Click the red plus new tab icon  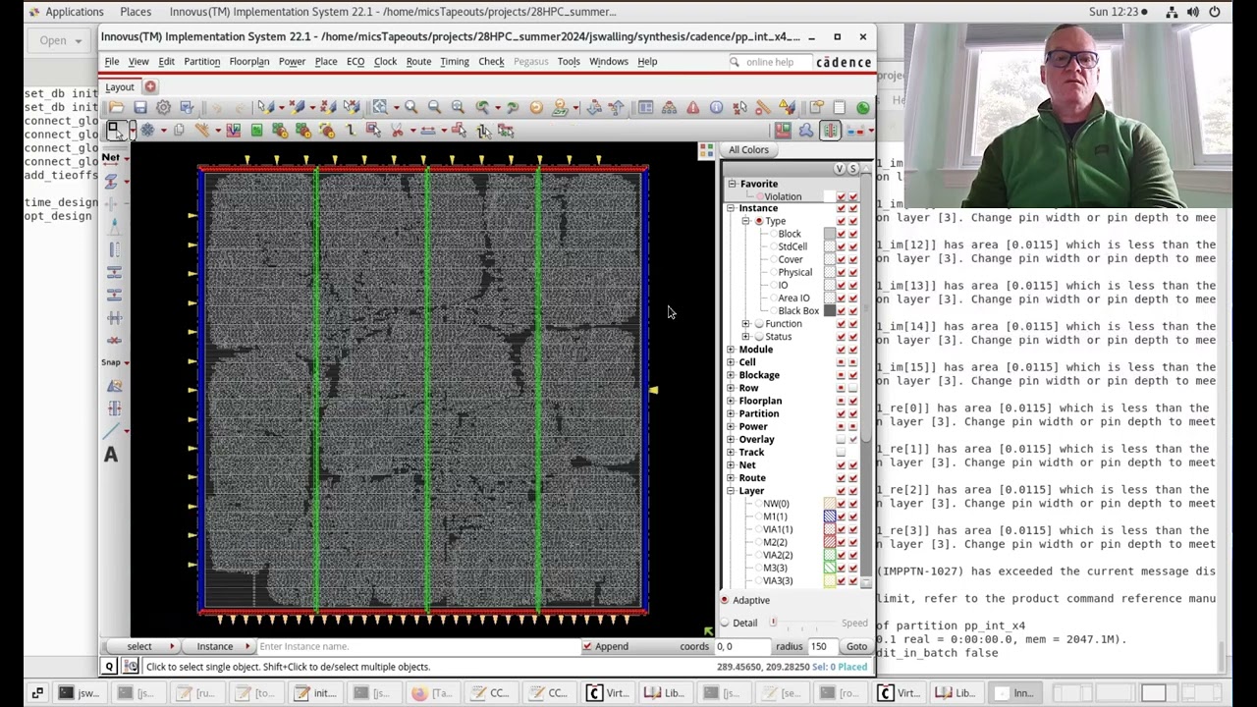(150, 86)
